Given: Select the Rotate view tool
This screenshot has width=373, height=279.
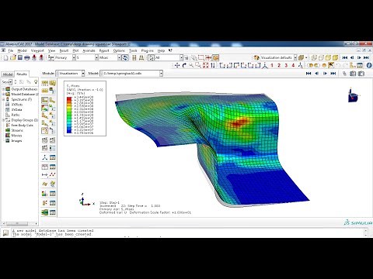Looking at the screenshot, I should [x=184, y=65].
